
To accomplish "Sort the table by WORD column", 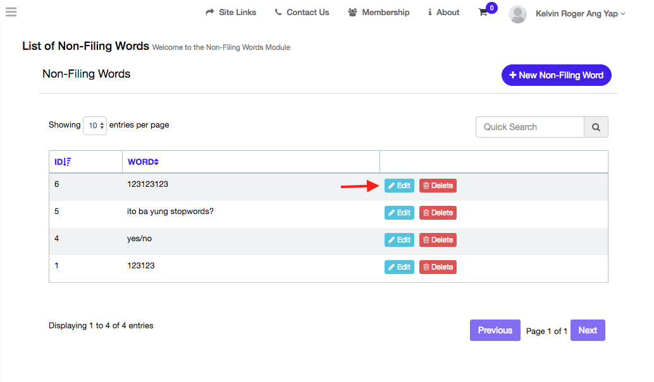I will point(143,162).
